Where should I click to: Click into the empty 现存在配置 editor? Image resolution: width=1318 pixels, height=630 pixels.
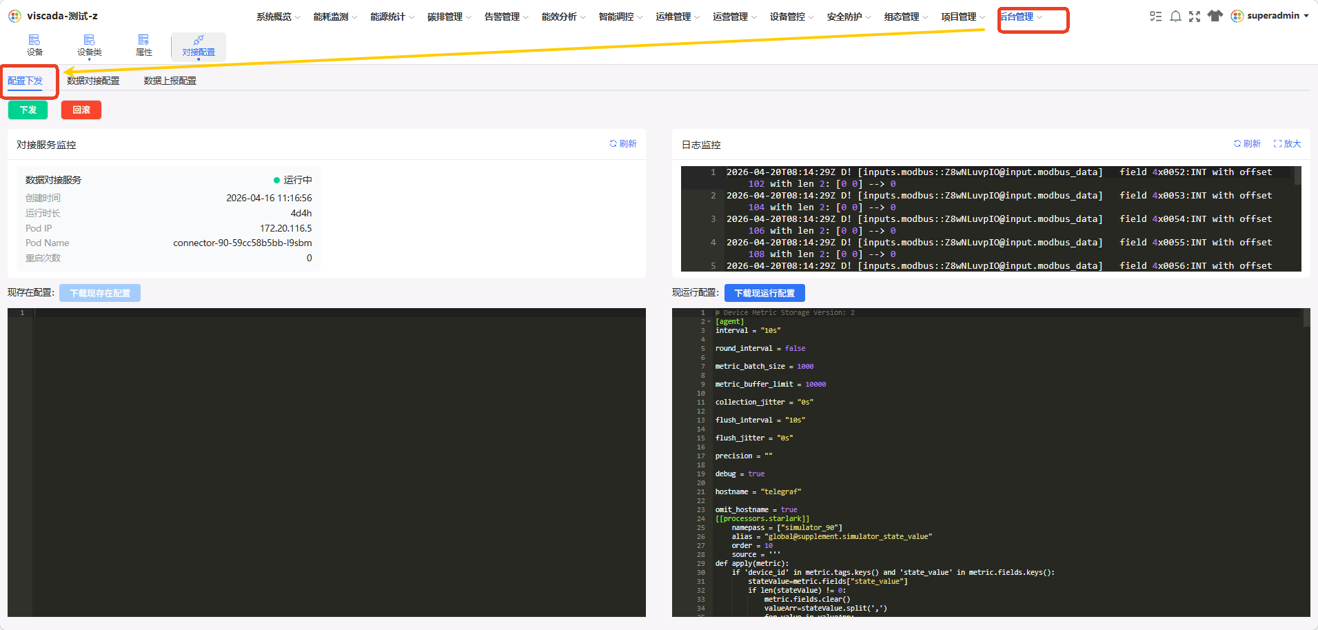339,462
